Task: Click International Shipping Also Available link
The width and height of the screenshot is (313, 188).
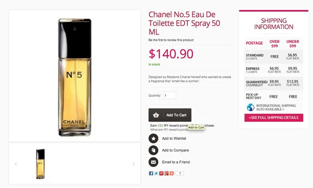Action: tap(276, 107)
